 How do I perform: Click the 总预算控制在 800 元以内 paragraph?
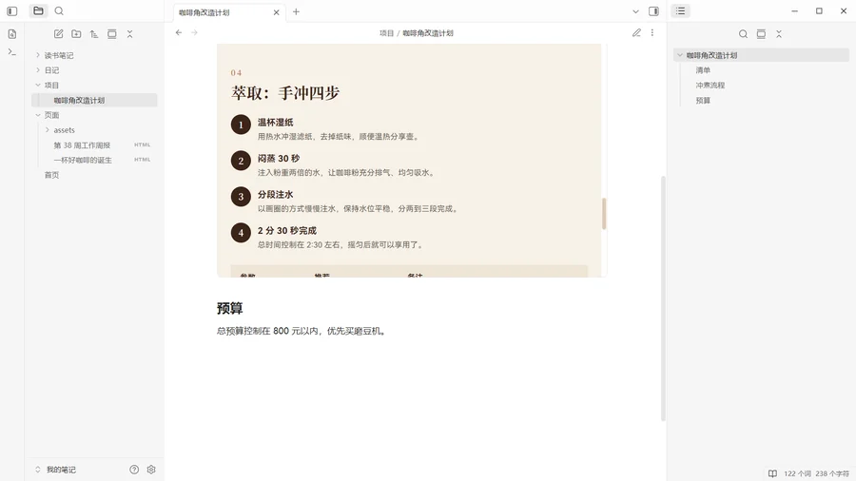point(302,331)
